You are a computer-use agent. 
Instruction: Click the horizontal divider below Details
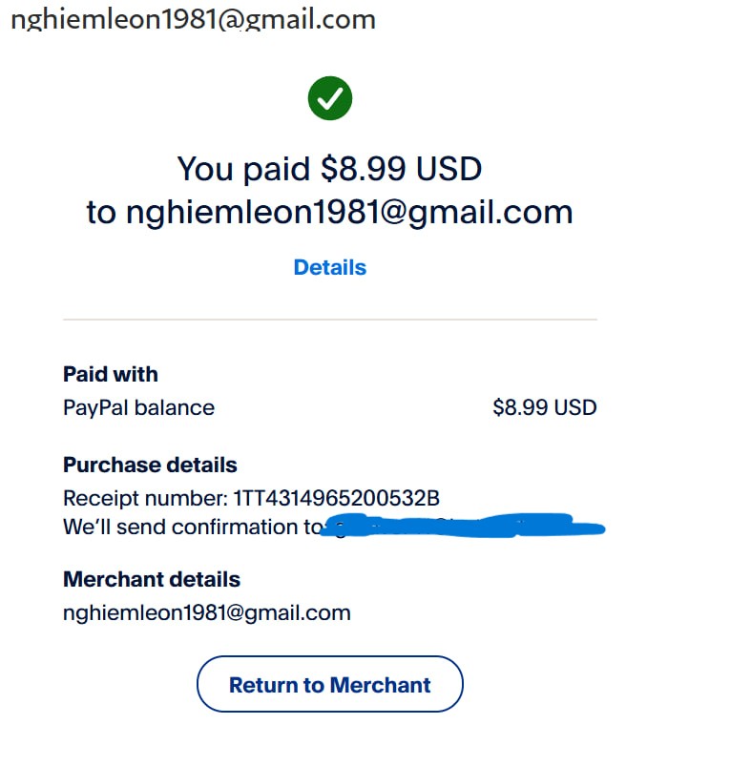pos(330,320)
